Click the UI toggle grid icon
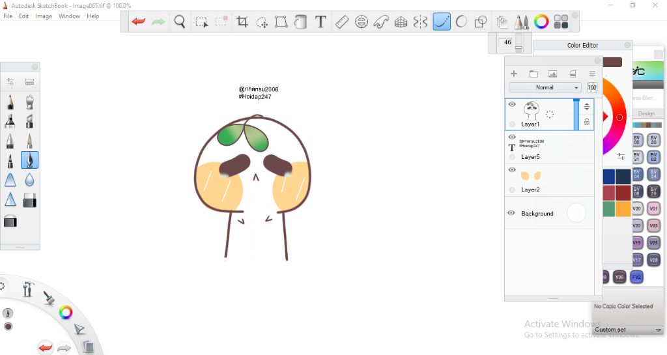 point(561,21)
